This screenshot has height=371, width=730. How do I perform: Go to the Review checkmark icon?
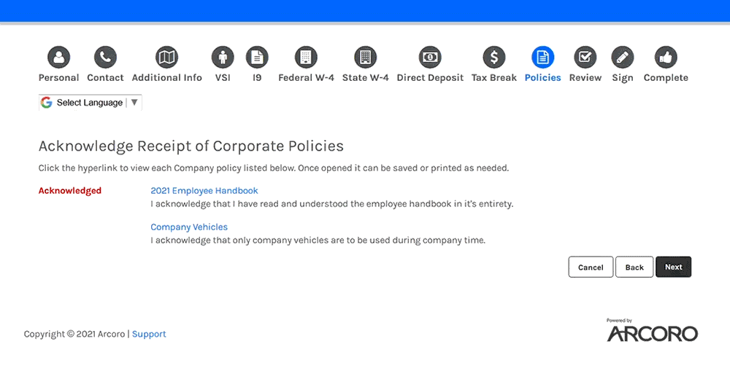tap(585, 57)
